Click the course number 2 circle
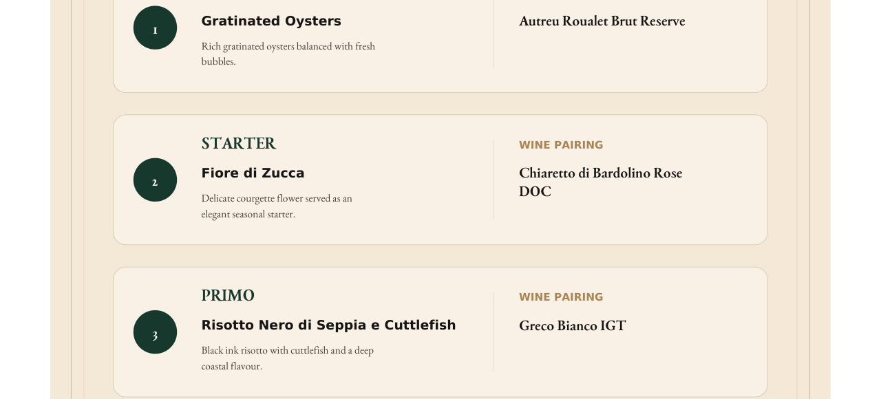881x399 pixels. [155, 180]
